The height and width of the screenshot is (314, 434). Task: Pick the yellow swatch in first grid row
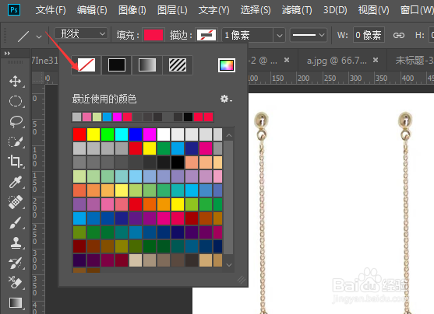click(x=94, y=134)
